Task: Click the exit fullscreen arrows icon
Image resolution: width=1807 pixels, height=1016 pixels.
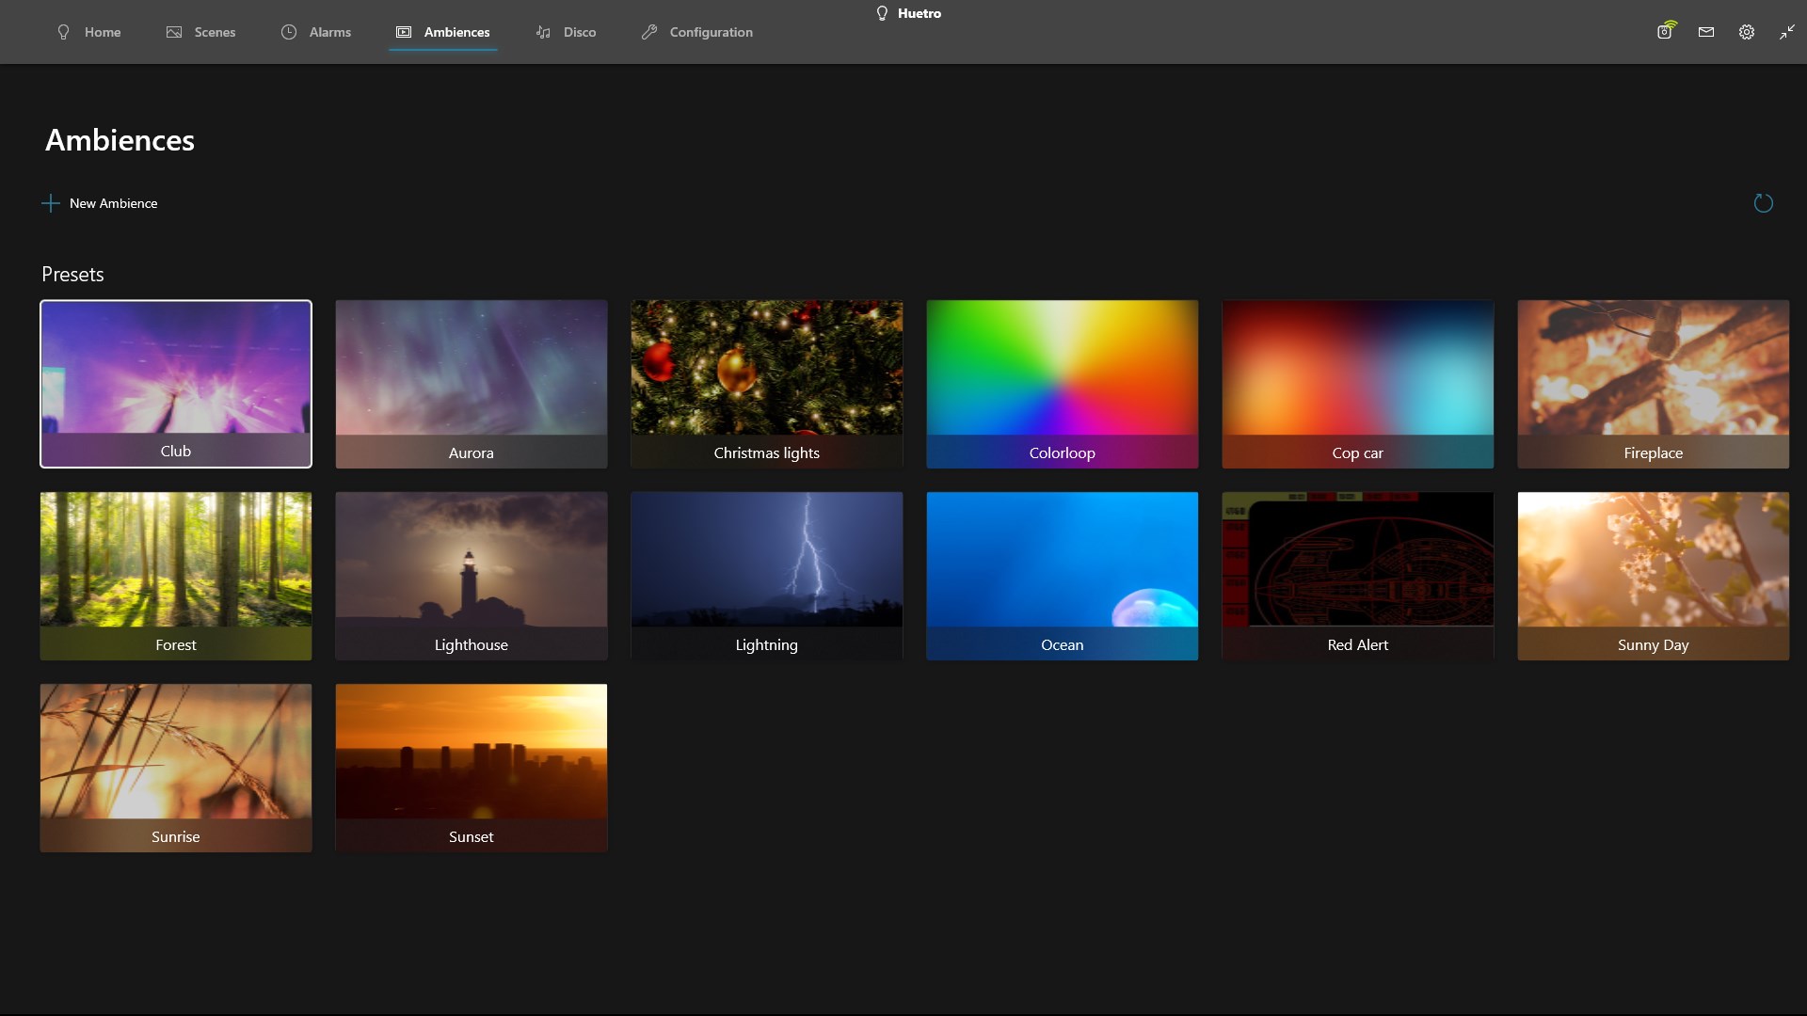Action: [x=1786, y=32]
